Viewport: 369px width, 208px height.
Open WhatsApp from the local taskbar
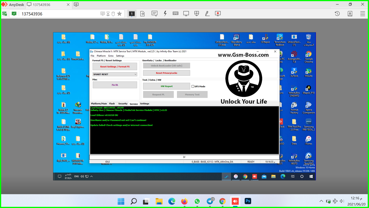click(x=197, y=201)
